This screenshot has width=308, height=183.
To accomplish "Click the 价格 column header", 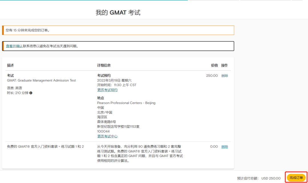I will tap(214, 65).
